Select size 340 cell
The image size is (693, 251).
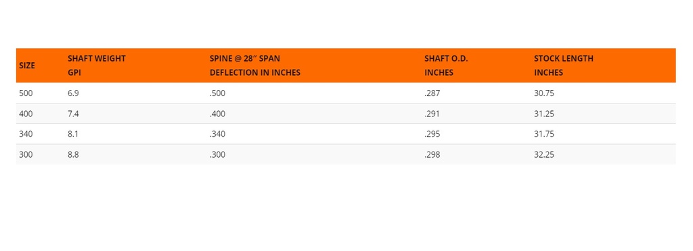(26, 134)
